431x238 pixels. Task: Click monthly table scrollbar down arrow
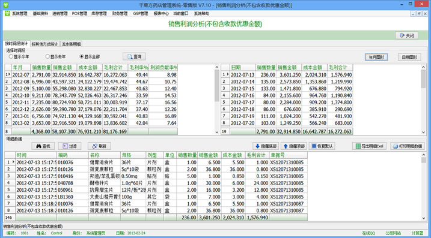pyautogui.click(x=217, y=132)
